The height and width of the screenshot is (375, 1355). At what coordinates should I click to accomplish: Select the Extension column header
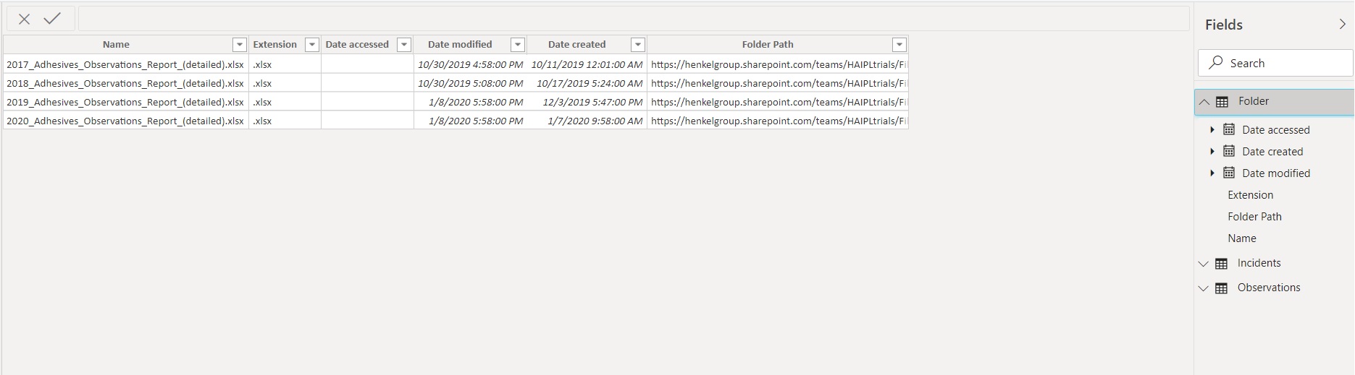coord(275,45)
